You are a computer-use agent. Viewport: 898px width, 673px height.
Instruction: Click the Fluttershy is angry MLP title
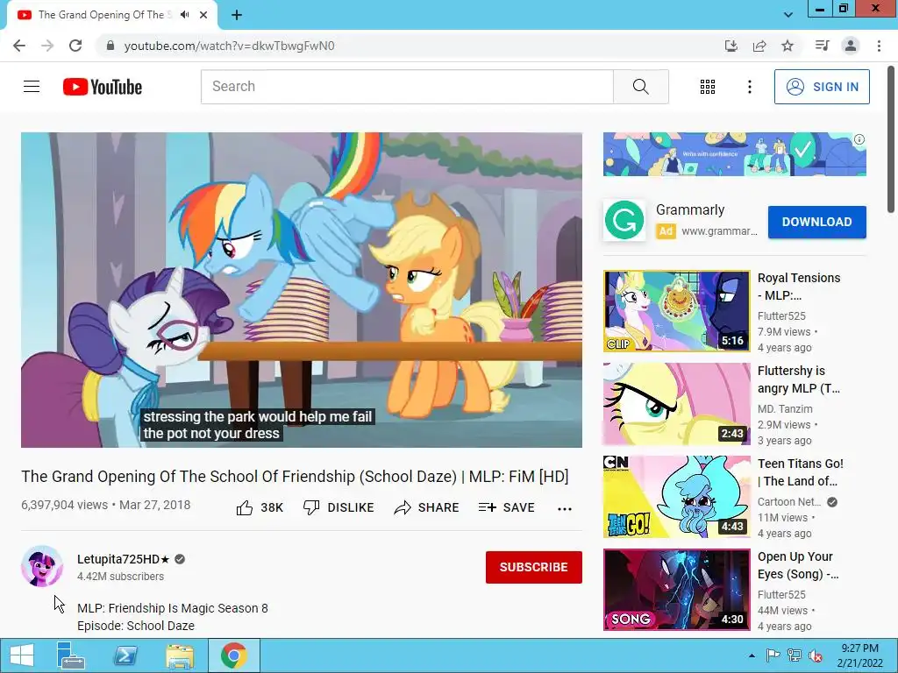(x=798, y=379)
